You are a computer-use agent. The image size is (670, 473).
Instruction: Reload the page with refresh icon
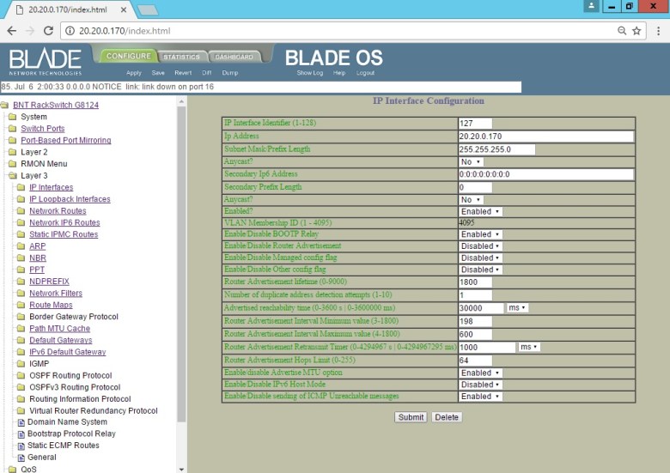click(x=48, y=31)
